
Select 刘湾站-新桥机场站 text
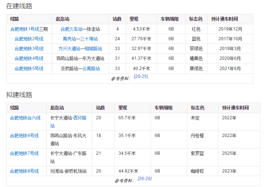[x=68, y=171]
